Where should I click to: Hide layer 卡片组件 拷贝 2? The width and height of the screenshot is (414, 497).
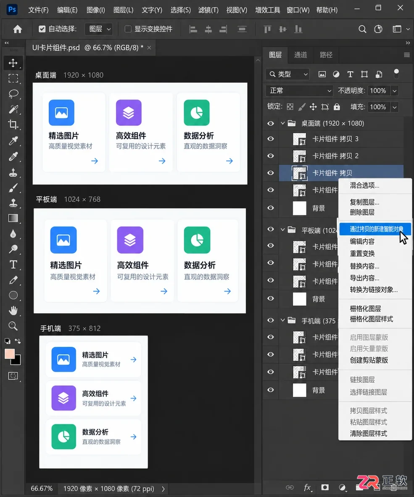coord(271,156)
